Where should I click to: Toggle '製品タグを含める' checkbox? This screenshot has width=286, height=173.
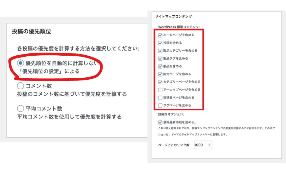(x=160, y=59)
